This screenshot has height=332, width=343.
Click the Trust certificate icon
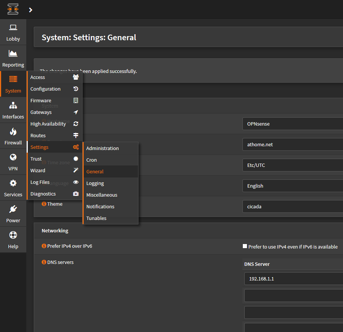click(x=76, y=159)
